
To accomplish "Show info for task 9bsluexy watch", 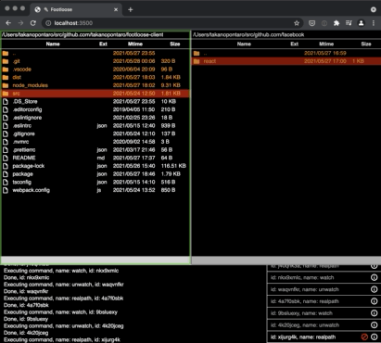I will [x=374, y=313].
